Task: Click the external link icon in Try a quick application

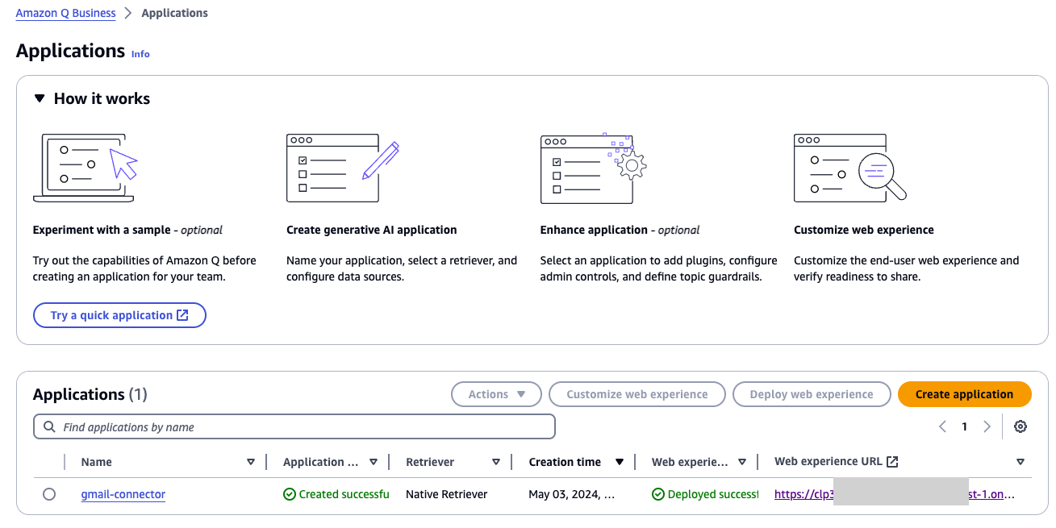Action: pyautogui.click(x=182, y=315)
